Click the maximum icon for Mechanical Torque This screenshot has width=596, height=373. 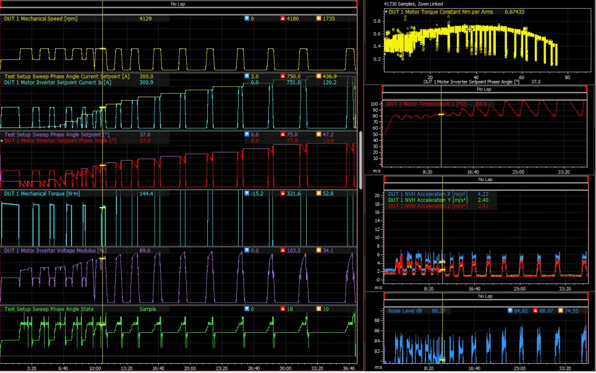[283, 193]
